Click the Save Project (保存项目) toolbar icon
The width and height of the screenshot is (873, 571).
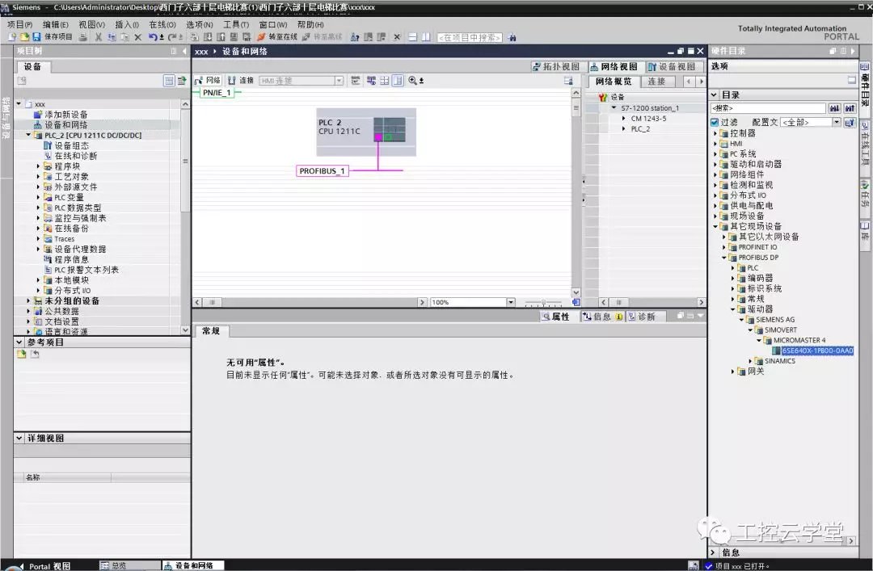click(36, 37)
